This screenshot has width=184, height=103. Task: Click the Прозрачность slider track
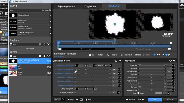[x=152, y=71]
